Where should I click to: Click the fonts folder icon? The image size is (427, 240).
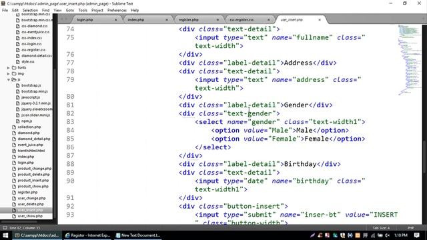pyautogui.click(x=14, y=68)
